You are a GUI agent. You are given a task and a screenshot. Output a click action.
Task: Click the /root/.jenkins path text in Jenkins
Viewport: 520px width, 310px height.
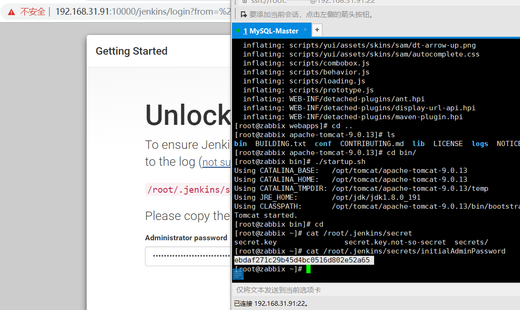188,189
